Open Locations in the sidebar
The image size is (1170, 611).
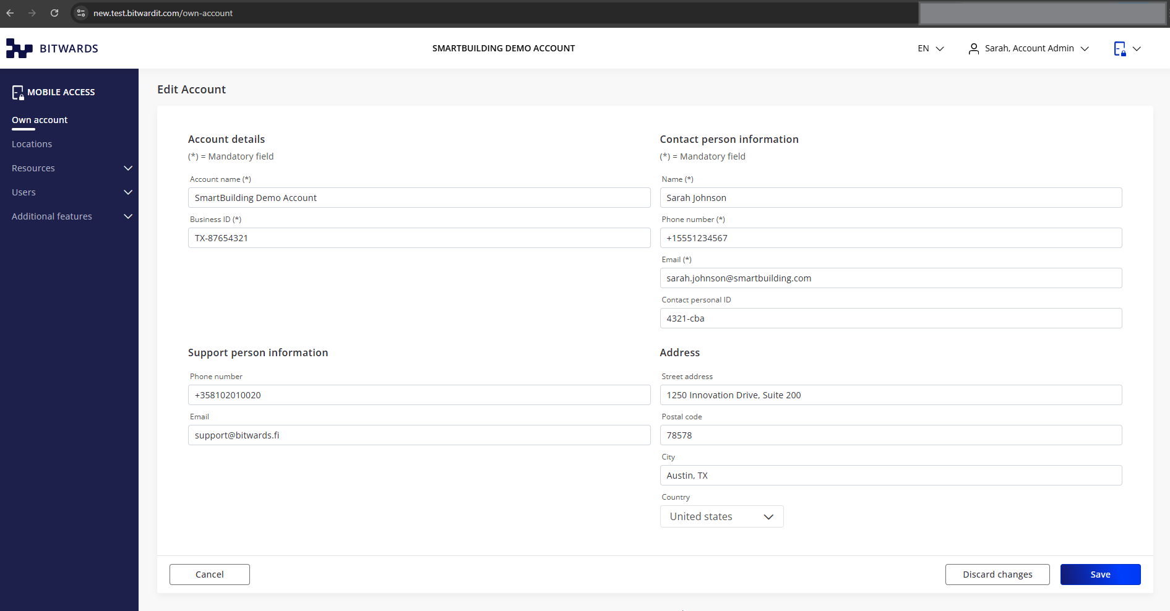pos(32,144)
